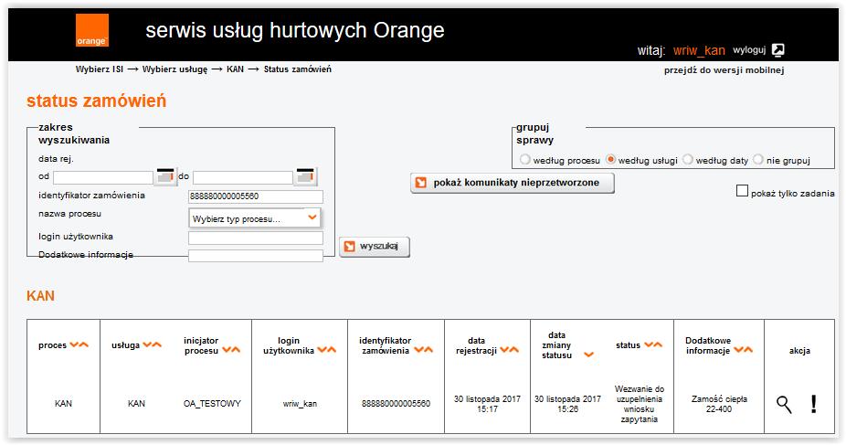This screenshot has height=445, width=846.
Task: Click the 888880000005560 table cell
Action: tap(396, 404)
